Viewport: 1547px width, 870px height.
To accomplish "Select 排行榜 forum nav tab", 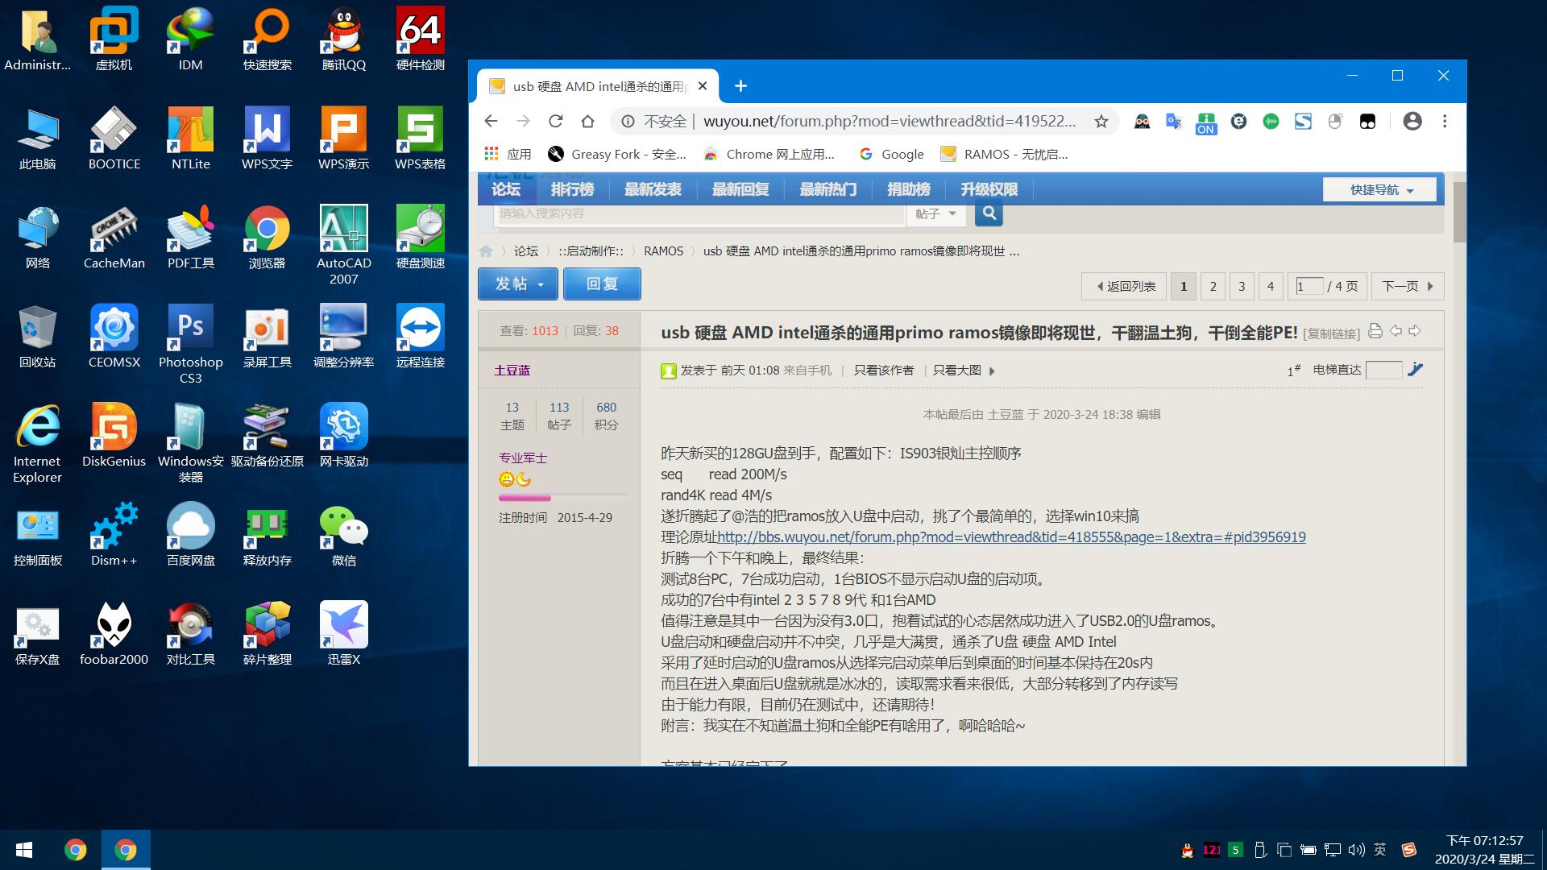I will 572,189.
